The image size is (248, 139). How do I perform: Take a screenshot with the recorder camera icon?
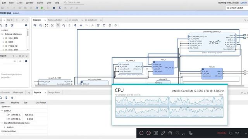156,133
